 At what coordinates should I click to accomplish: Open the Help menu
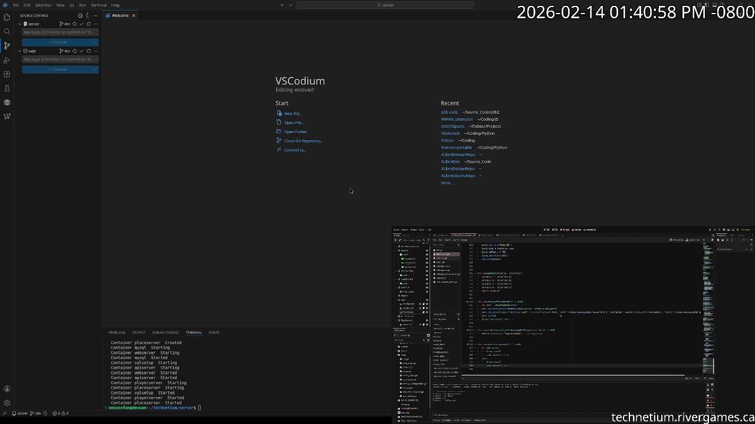pyautogui.click(x=116, y=5)
